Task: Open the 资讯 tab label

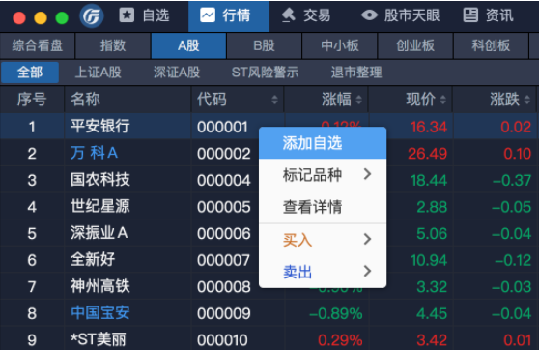Action: click(x=499, y=15)
